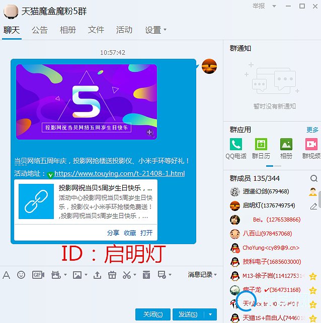
Task: Click the gift box icon
Action: coord(112,275)
